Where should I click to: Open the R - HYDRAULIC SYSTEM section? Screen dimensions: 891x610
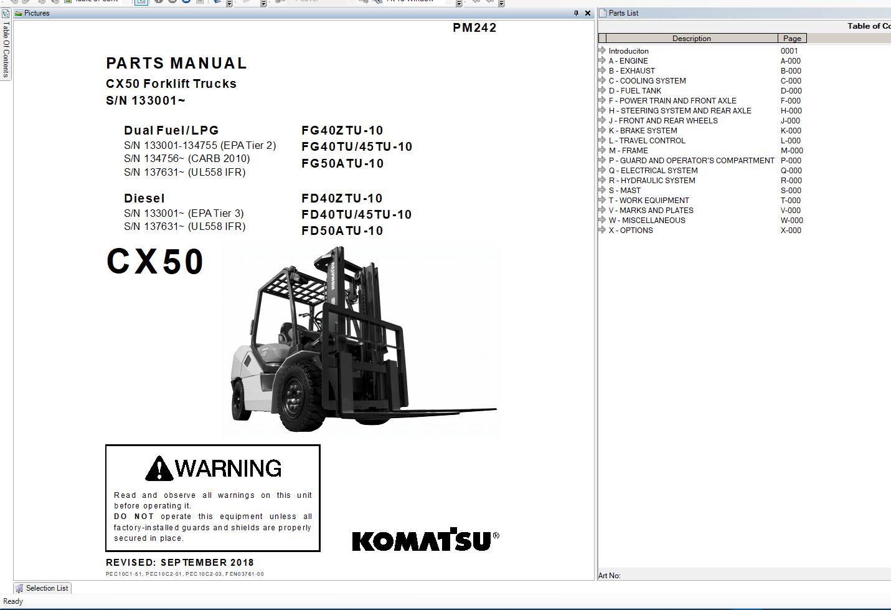(652, 181)
